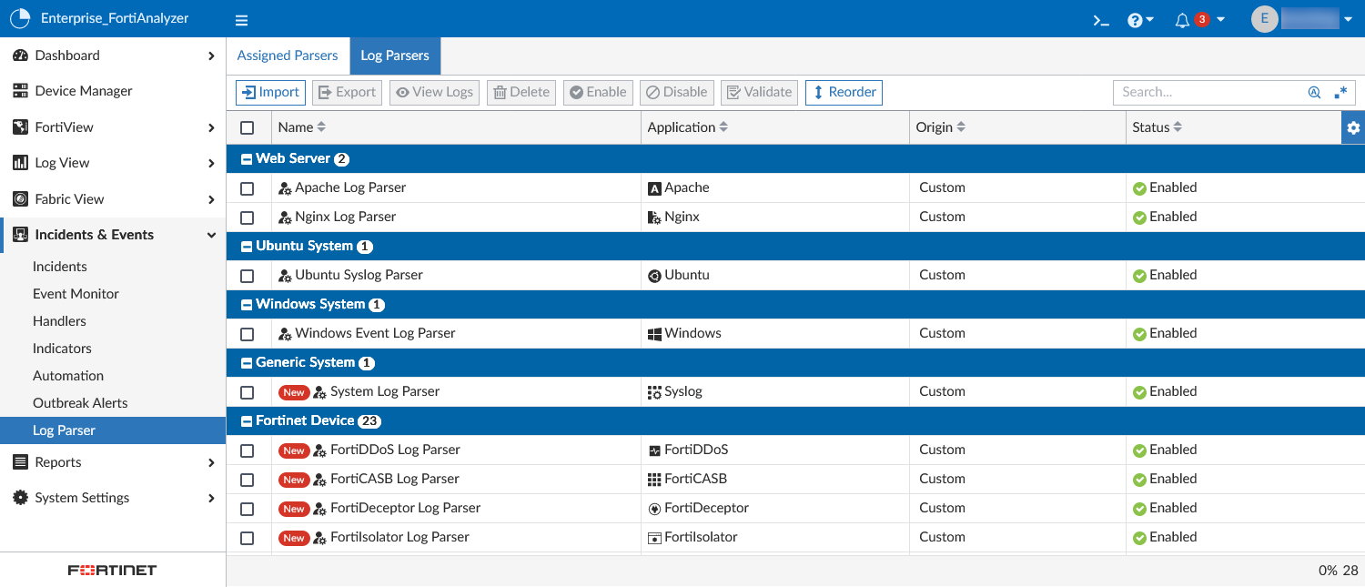Screen dimensions: 1365x587
Task: Enable regex search with the .* icon
Action: (1340, 92)
